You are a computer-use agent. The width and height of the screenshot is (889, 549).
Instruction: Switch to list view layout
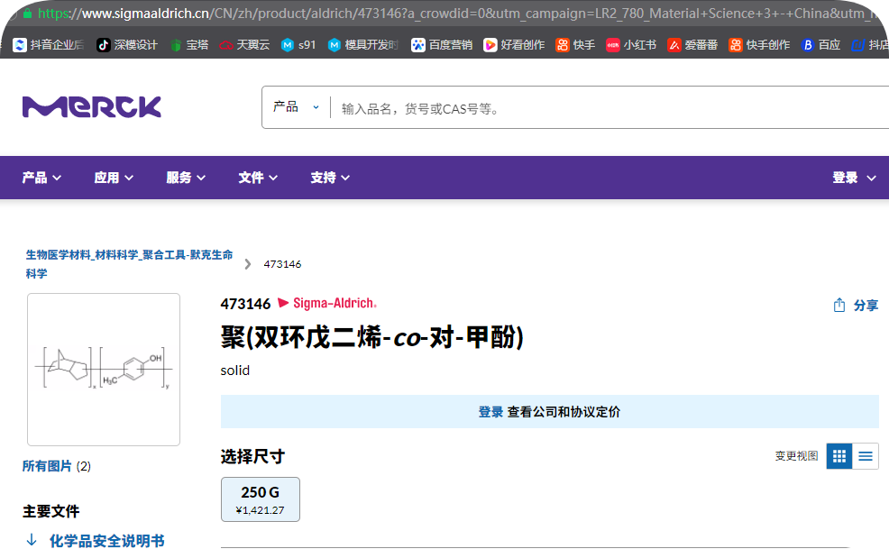tap(865, 455)
